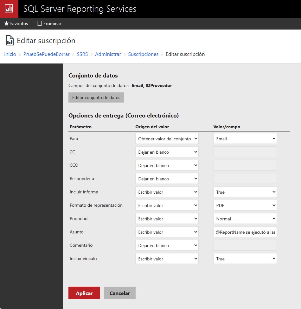The width and height of the screenshot is (301, 309).
Task: Open the PruebSePuedeBorrar breadcrumb link
Action: point(46,54)
